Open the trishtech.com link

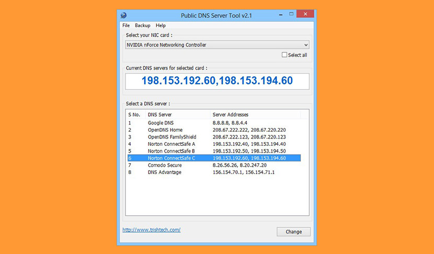coord(152,230)
